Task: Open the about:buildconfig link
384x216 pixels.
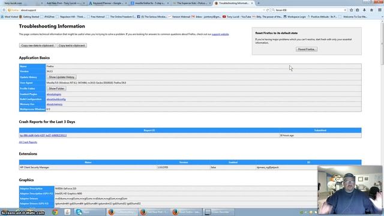Action: (56, 99)
